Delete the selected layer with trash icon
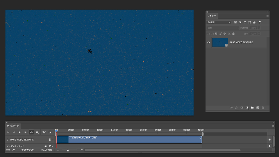The height and width of the screenshot is (157, 279). tap(263, 108)
